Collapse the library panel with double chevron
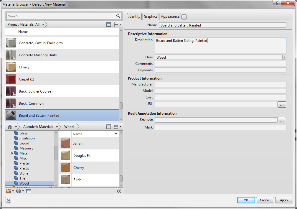Viewport: 297px width, 209px height. (119, 191)
